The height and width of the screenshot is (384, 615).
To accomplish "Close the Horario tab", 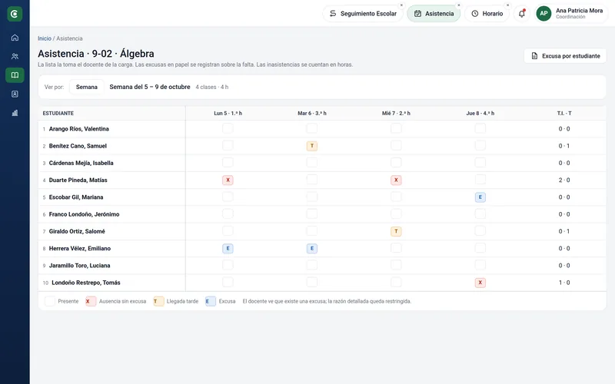I will [507, 5].
